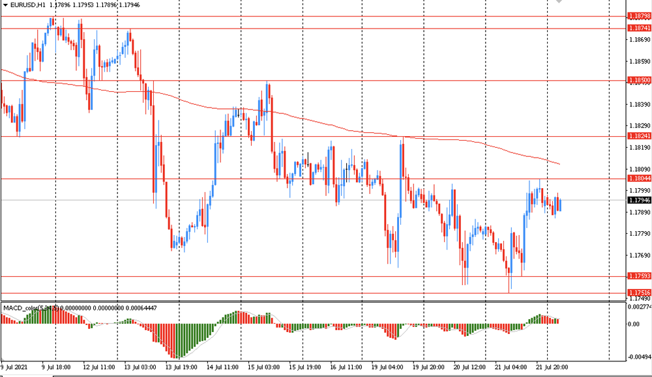Click the 20 Jul 12:00 time label
The height and width of the screenshot is (377, 652).
click(469, 367)
